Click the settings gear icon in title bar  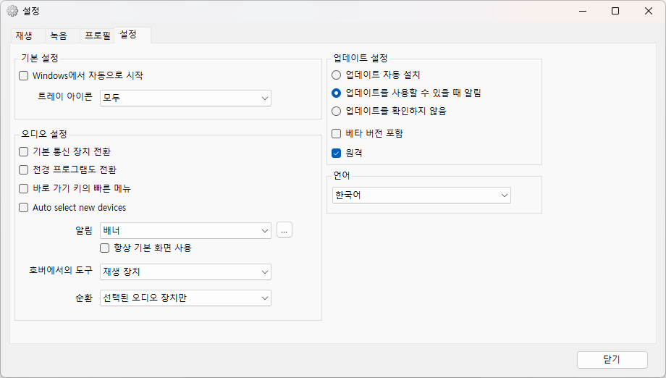pos(12,11)
